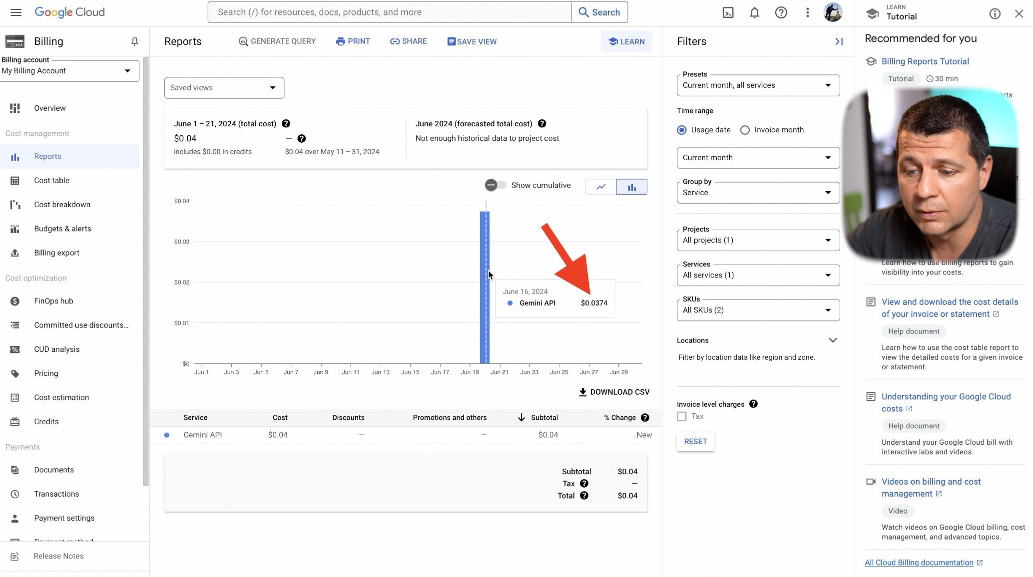Click the SHARE button
Image resolution: width=1033 pixels, height=577 pixels.
click(x=409, y=41)
